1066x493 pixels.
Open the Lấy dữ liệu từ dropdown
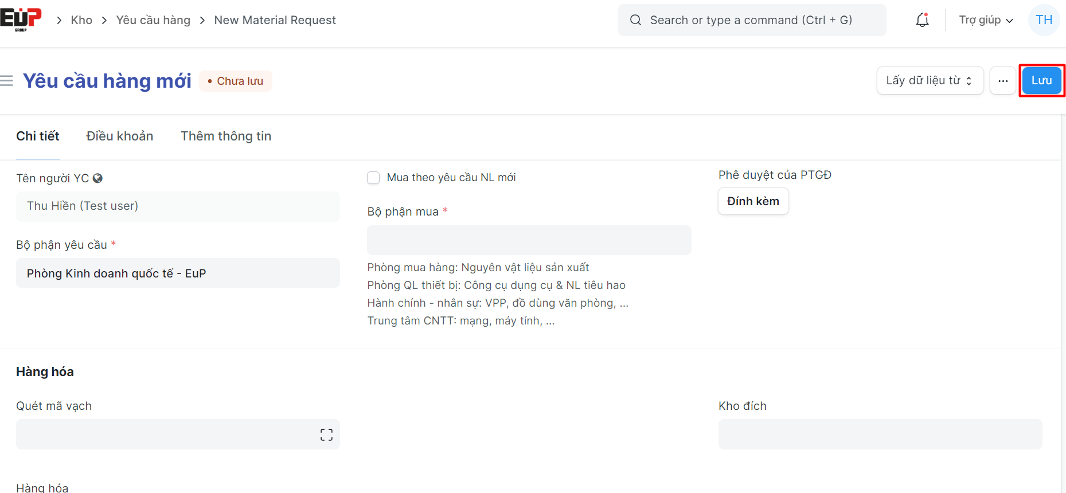[x=929, y=81]
